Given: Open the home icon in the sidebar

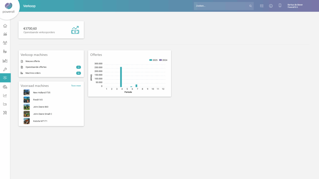Looking at the screenshot, I should pyautogui.click(x=5, y=26).
